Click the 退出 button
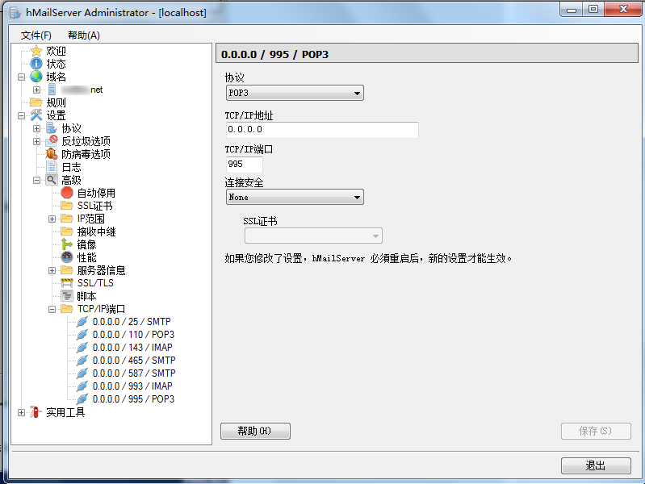This screenshot has height=484, width=645. (596, 466)
